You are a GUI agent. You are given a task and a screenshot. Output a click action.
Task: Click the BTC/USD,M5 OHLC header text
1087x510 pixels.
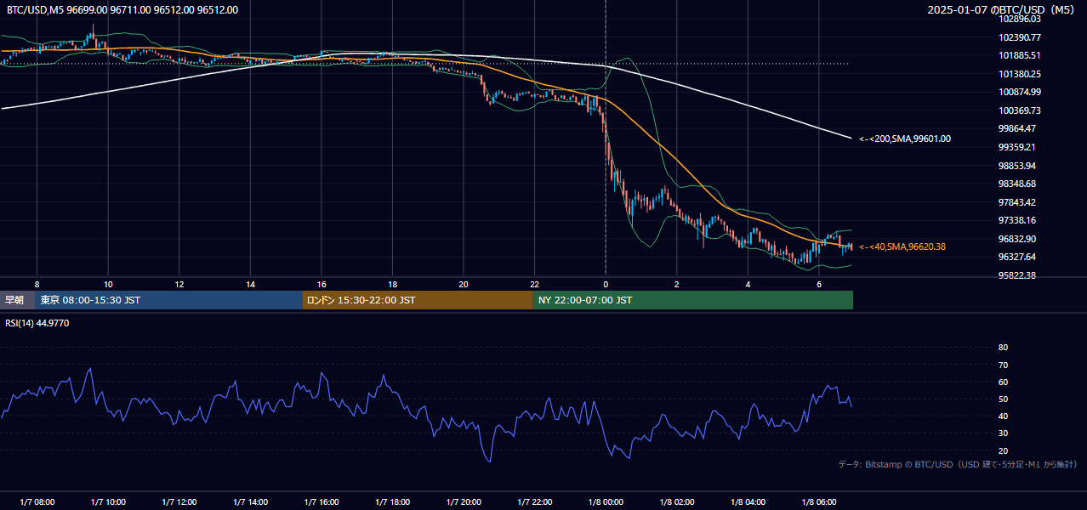[122, 10]
